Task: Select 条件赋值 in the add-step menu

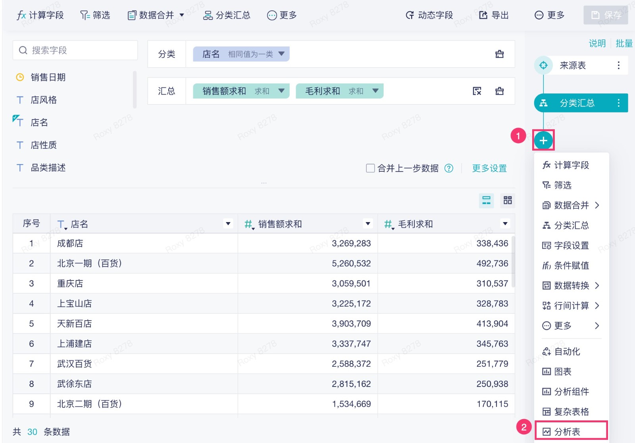Action: coord(571,265)
